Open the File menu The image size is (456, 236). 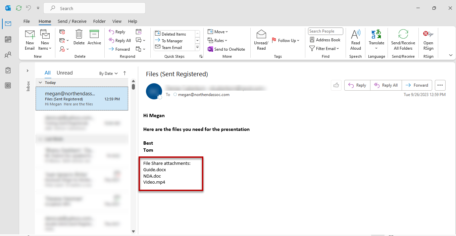(27, 21)
